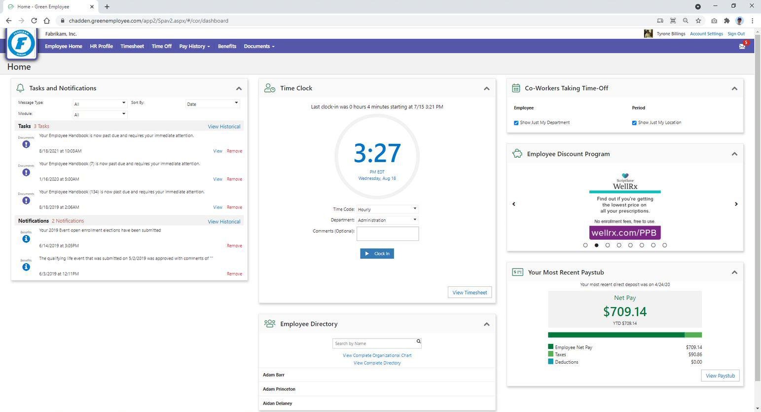Open the Time Code dropdown

point(387,209)
